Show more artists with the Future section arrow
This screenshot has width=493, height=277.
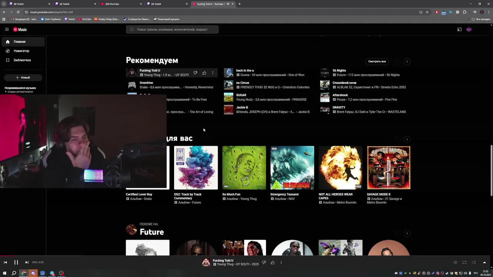(407, 233)
